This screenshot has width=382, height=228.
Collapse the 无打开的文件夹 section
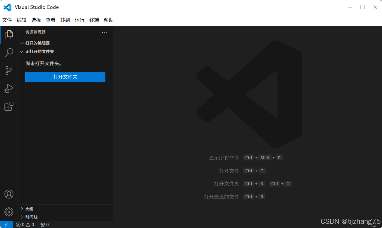click(65, 51)
